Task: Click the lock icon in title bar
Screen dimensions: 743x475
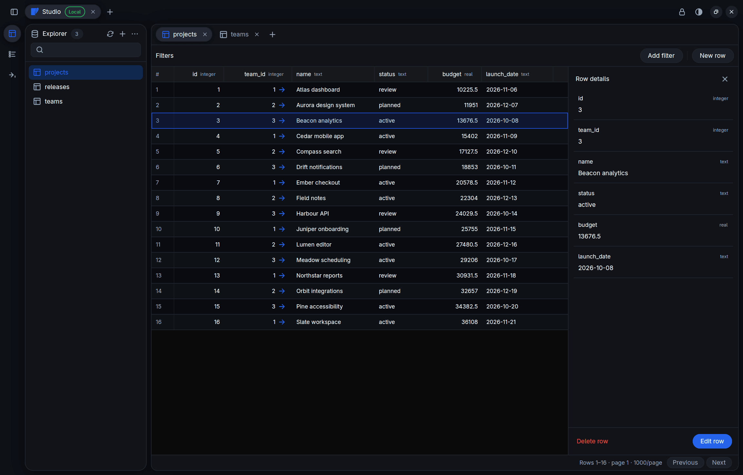Action: pos(682,12)
